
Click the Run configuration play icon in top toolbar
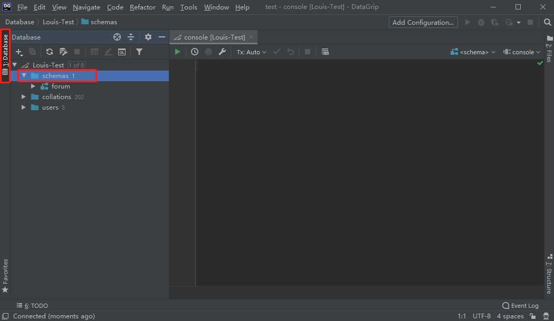click(x=467, y=22)
